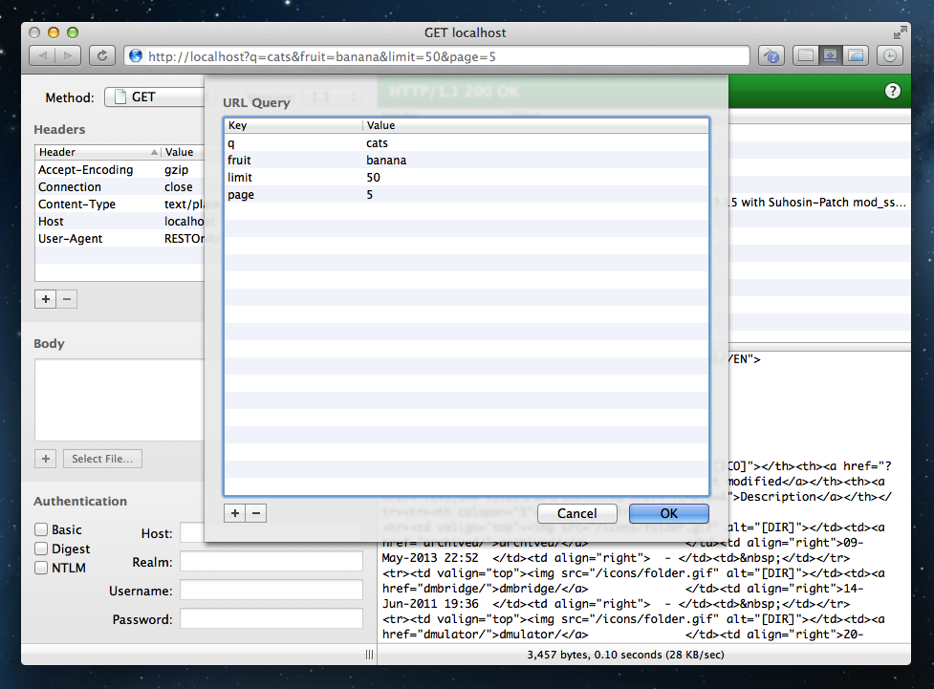The height and width of the screenshot is (689, 934).
Task: Select the cats value in URL Query
Action: tap(377, 143)
